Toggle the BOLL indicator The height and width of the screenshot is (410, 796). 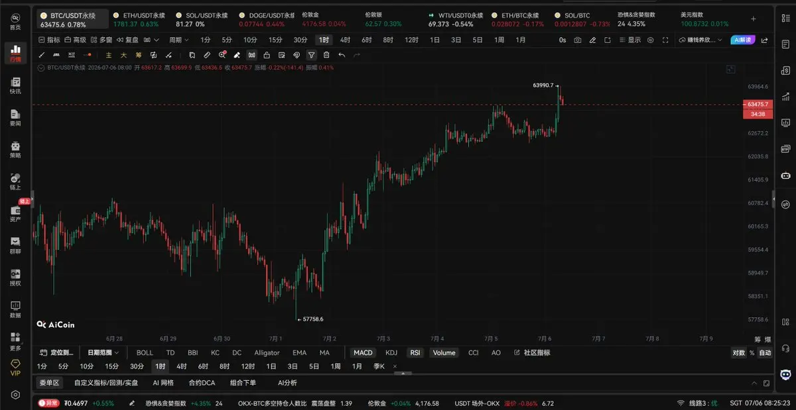[x=145, y=353]
